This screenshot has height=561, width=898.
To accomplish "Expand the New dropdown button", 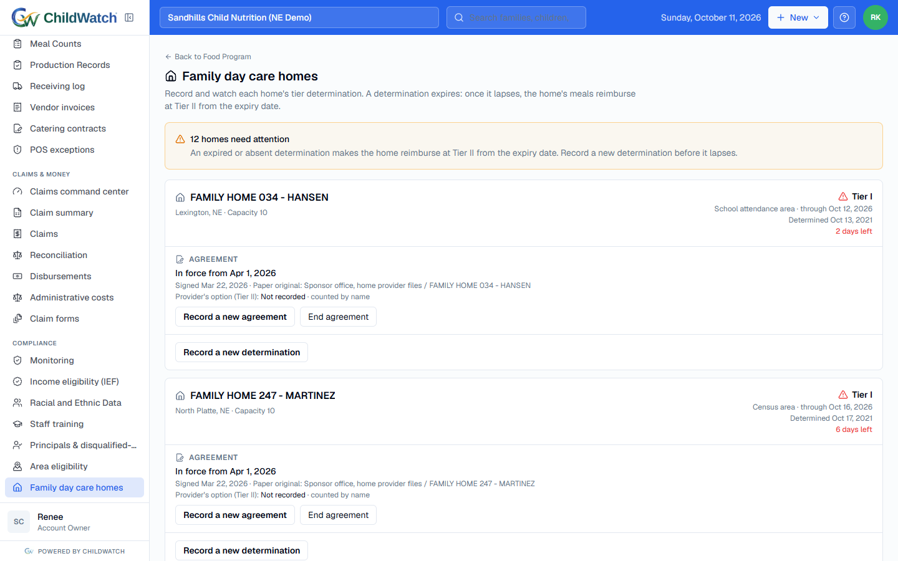I will point(798,17).
